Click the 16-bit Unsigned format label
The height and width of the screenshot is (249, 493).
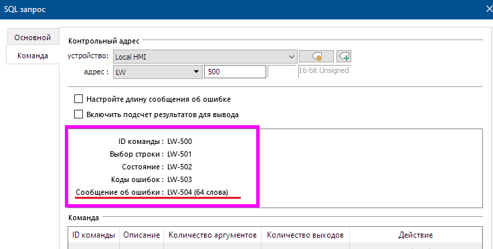(x=324, y=70)
